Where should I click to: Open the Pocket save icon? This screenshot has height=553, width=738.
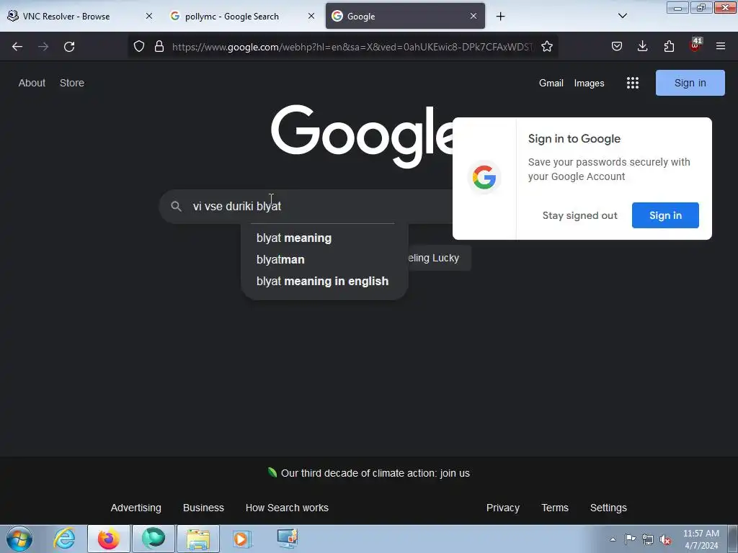[x=617, y=47]
